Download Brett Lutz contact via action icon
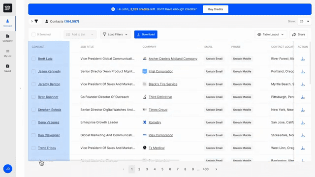The image size is (315, 177). tap(303, 59)
